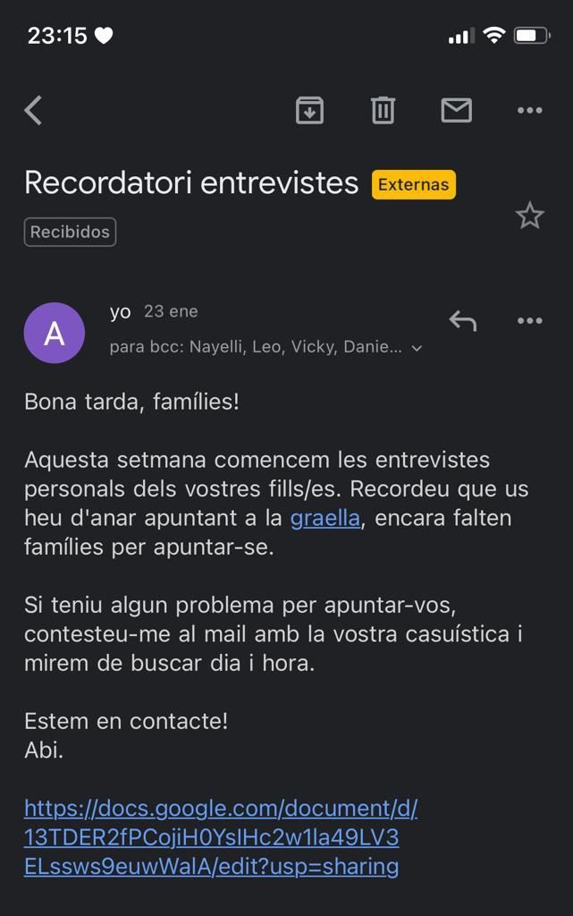This screenshot has height=916, width=573.
Task: Open the Google Docs sharing link
Action: [212, 837]
